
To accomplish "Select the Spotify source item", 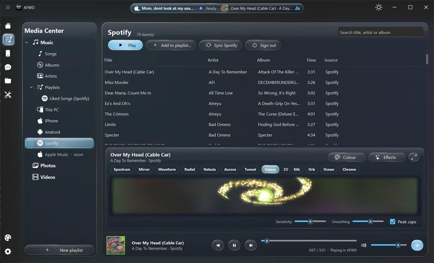I will pos(59,143).
